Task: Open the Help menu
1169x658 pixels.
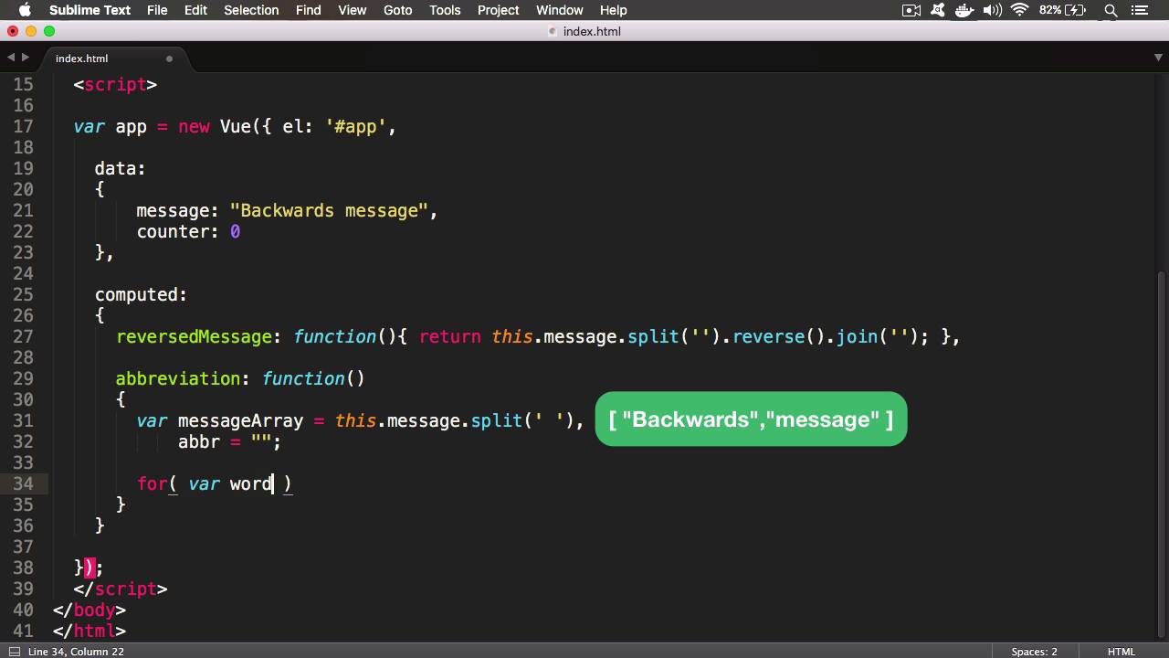Action: click(x=613, y=10)
